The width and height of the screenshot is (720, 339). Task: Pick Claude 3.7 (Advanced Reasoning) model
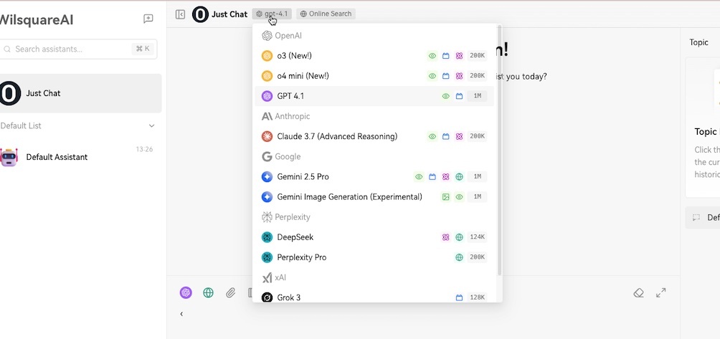[374, 137]
